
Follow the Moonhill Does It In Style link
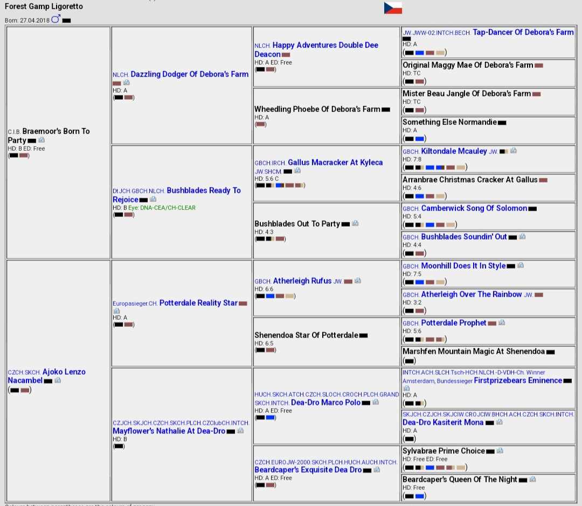463,266
